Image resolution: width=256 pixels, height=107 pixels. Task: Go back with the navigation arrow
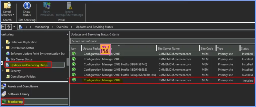click(2, 27)
